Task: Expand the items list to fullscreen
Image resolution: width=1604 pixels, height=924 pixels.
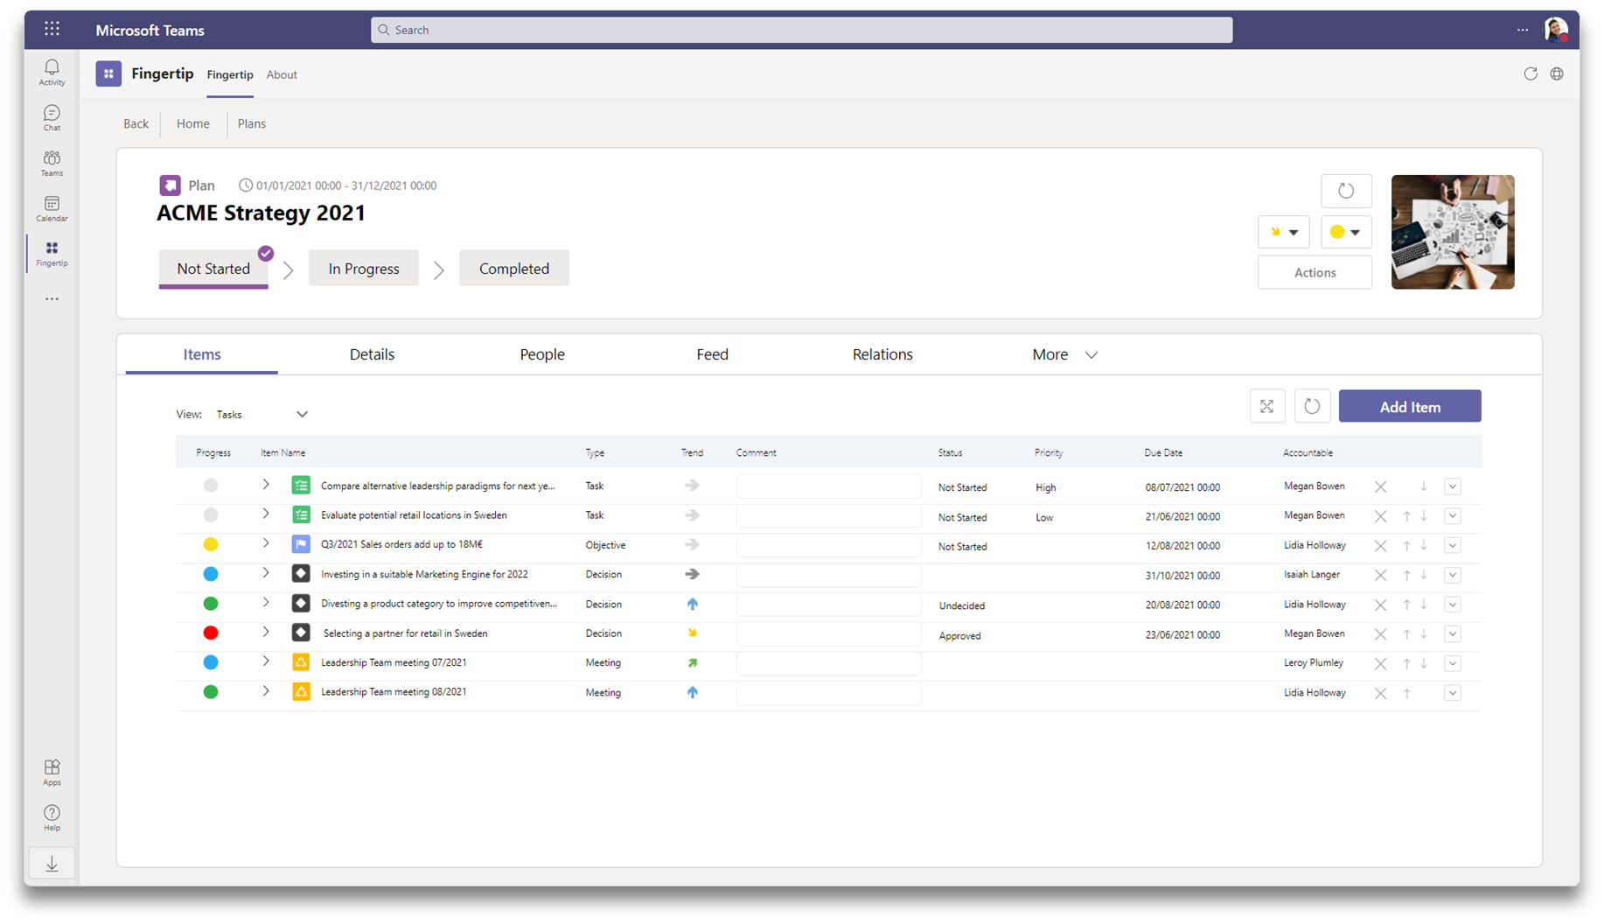Action: click(x=1266, y=406)
